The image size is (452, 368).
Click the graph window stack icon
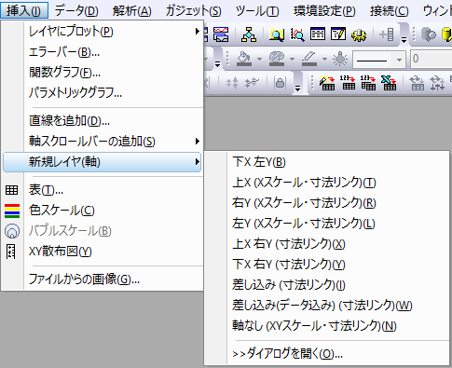coord(221,34)
